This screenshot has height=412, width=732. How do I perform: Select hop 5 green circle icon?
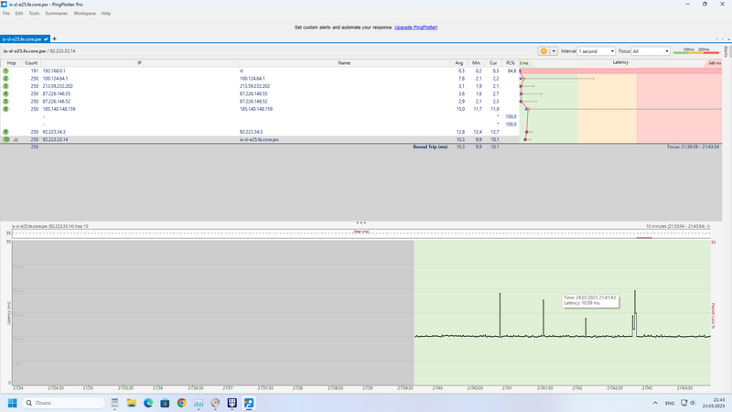tap(5, 102)
